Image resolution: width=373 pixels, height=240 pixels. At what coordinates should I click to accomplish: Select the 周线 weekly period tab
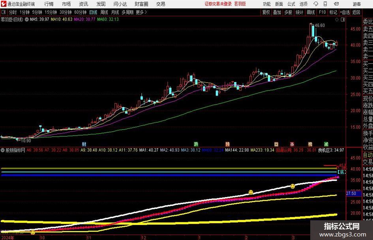pyautogui.click(x=104, y=12)
